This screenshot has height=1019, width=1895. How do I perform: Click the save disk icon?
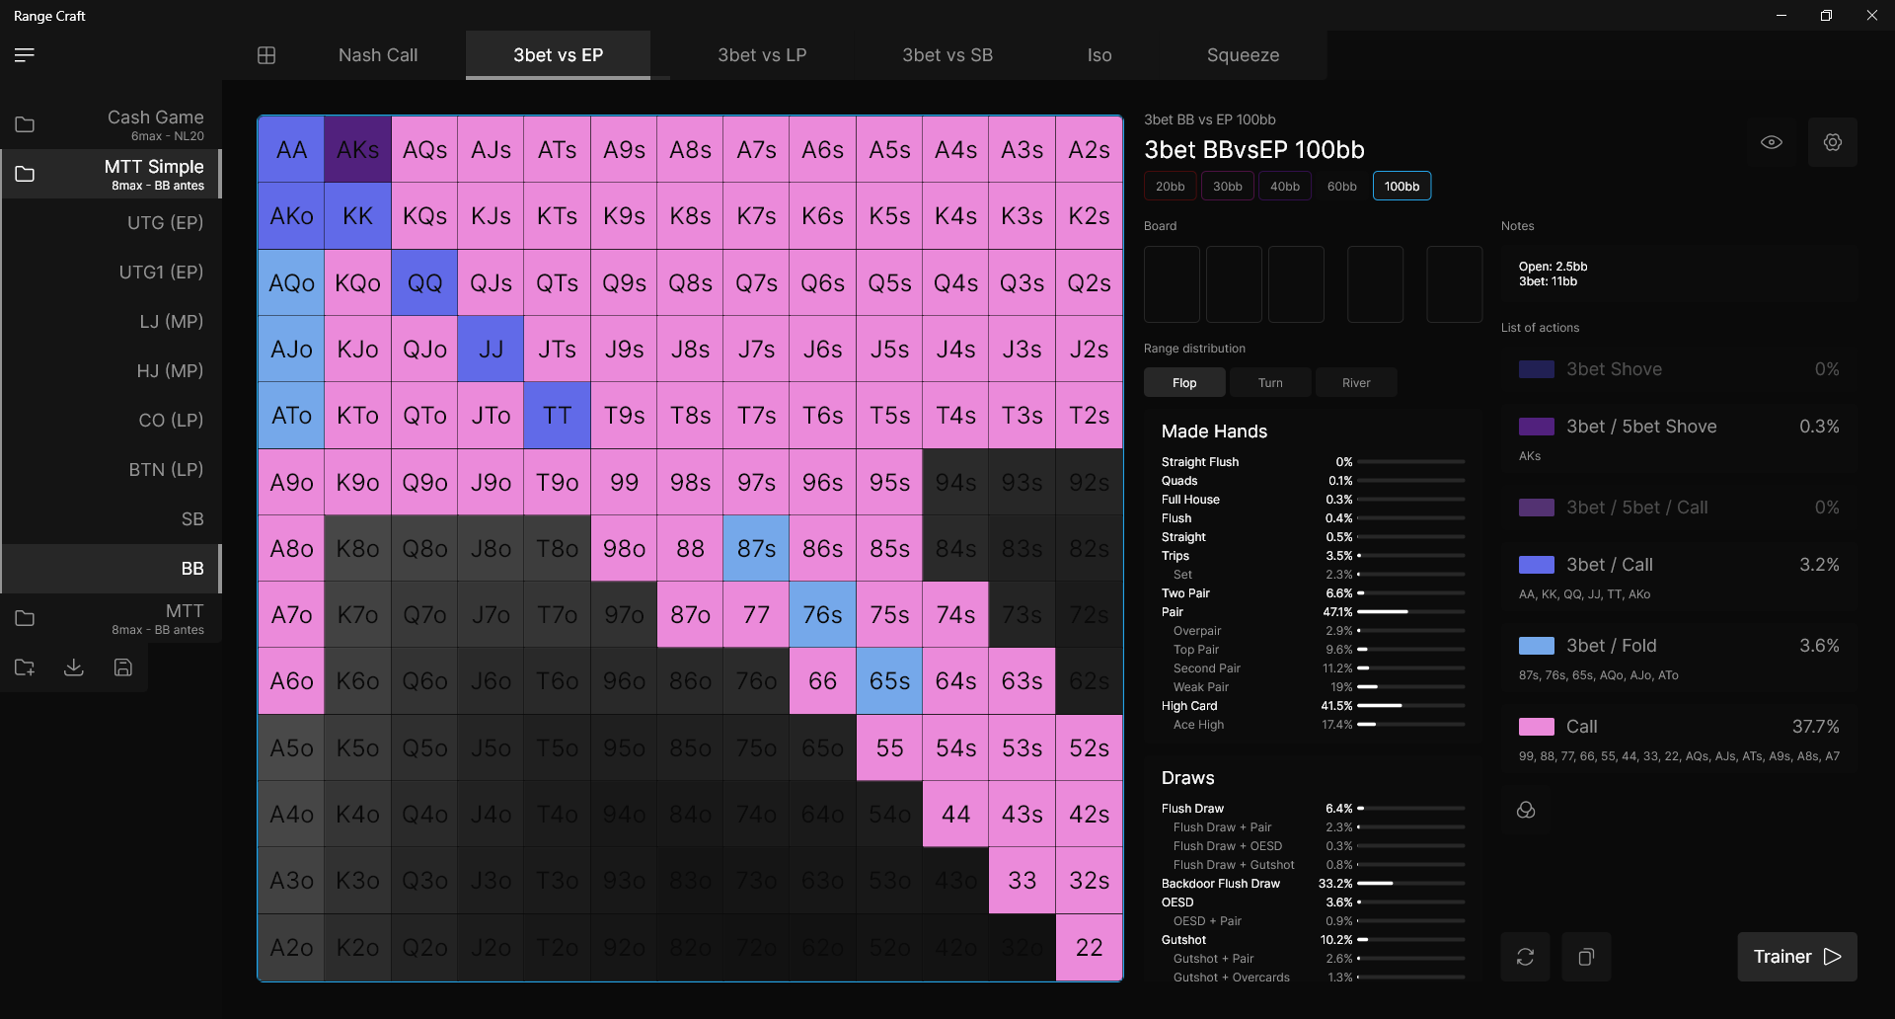123,667
